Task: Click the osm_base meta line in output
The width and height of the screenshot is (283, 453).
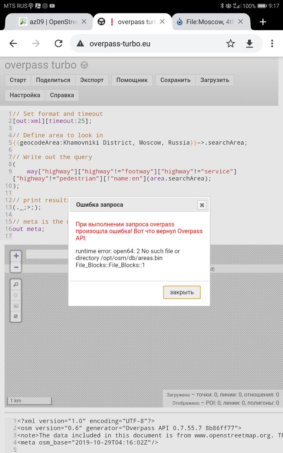Action: point(88,442)
